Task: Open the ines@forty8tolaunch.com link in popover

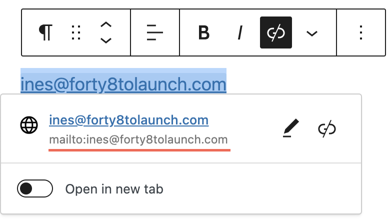Action: [x=128, y=120]
